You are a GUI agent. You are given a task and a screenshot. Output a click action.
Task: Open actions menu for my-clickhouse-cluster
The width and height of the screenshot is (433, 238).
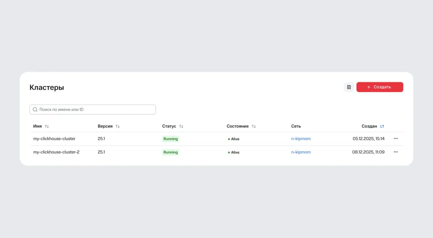pos(396,139)
